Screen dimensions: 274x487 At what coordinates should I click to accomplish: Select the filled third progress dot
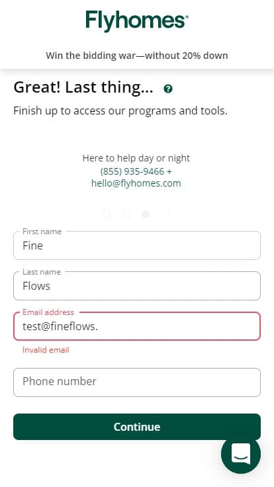point(146,214)
